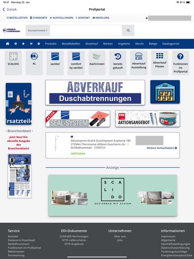Open the Katalogportal menu
This screenshot has height=259, width=194.
[171, 44]
